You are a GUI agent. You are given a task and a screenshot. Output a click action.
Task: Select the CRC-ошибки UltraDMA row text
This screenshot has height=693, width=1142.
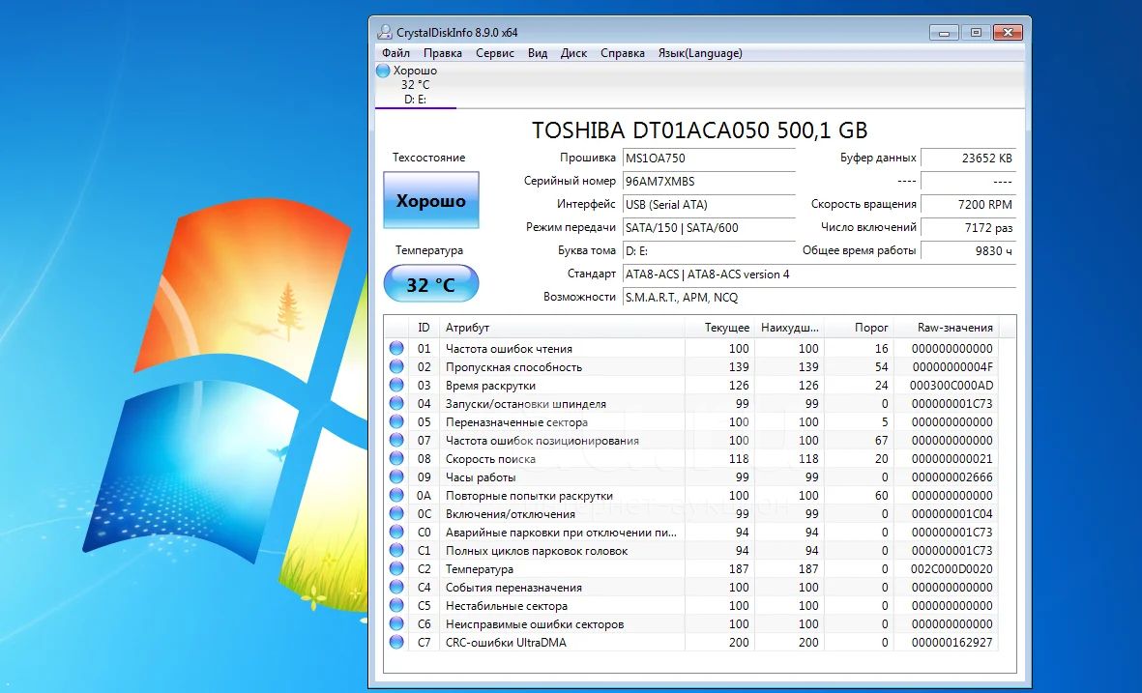(x=506, y=643)
